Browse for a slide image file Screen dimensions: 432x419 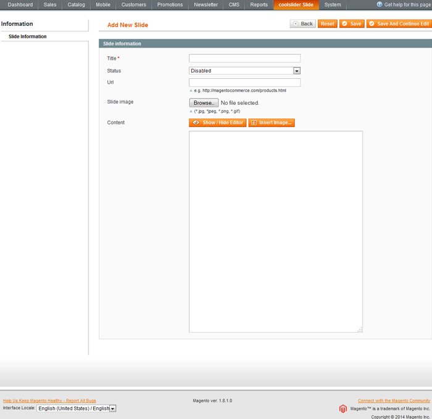click(x=204, y=103)
